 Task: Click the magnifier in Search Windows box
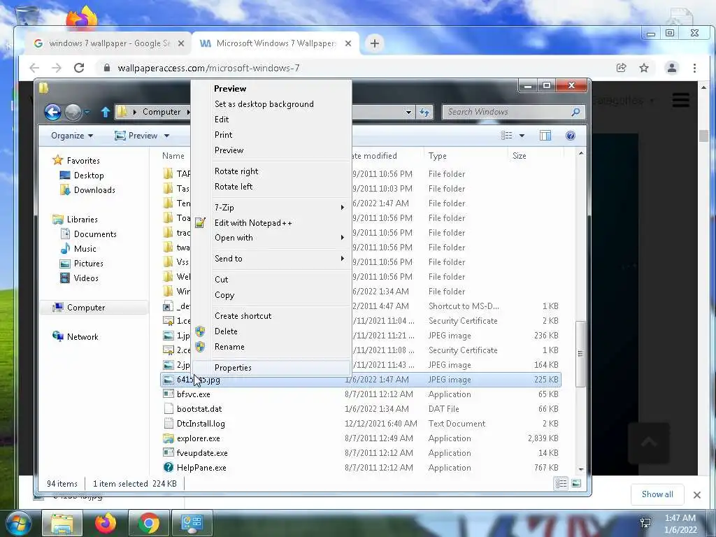(x=576, y=112)
